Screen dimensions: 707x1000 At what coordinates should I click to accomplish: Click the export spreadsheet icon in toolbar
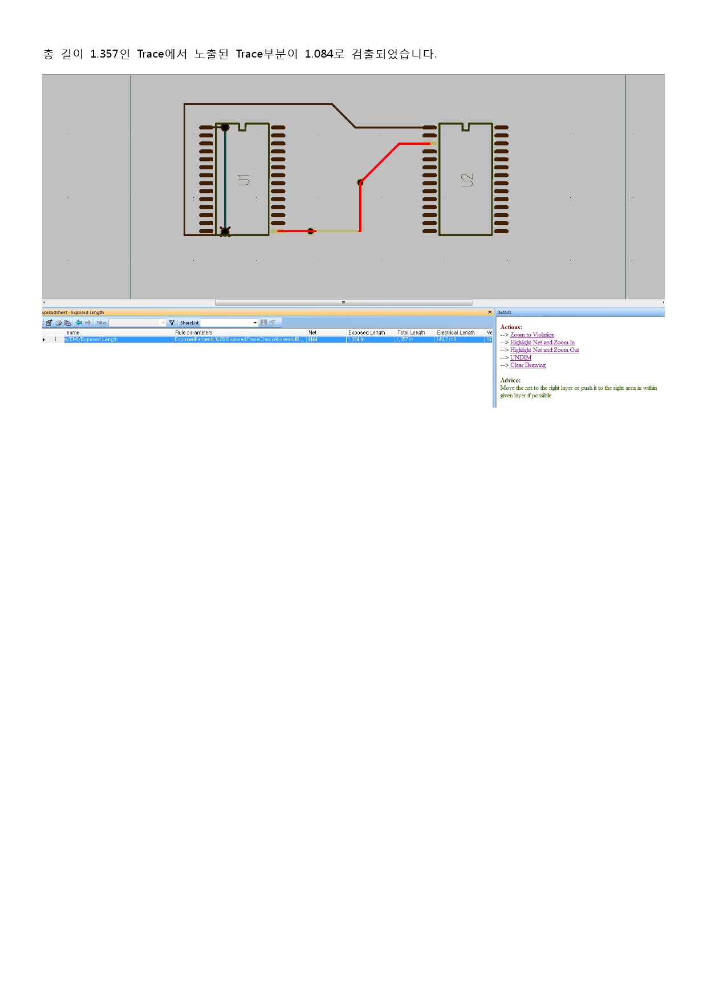pyautogui.click(x=49, y=323)
